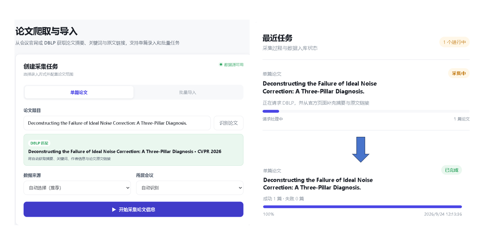Click the progress bar of the 采集中 task
The height and width of the screenshot is (246, 490).
coord(366,111)
